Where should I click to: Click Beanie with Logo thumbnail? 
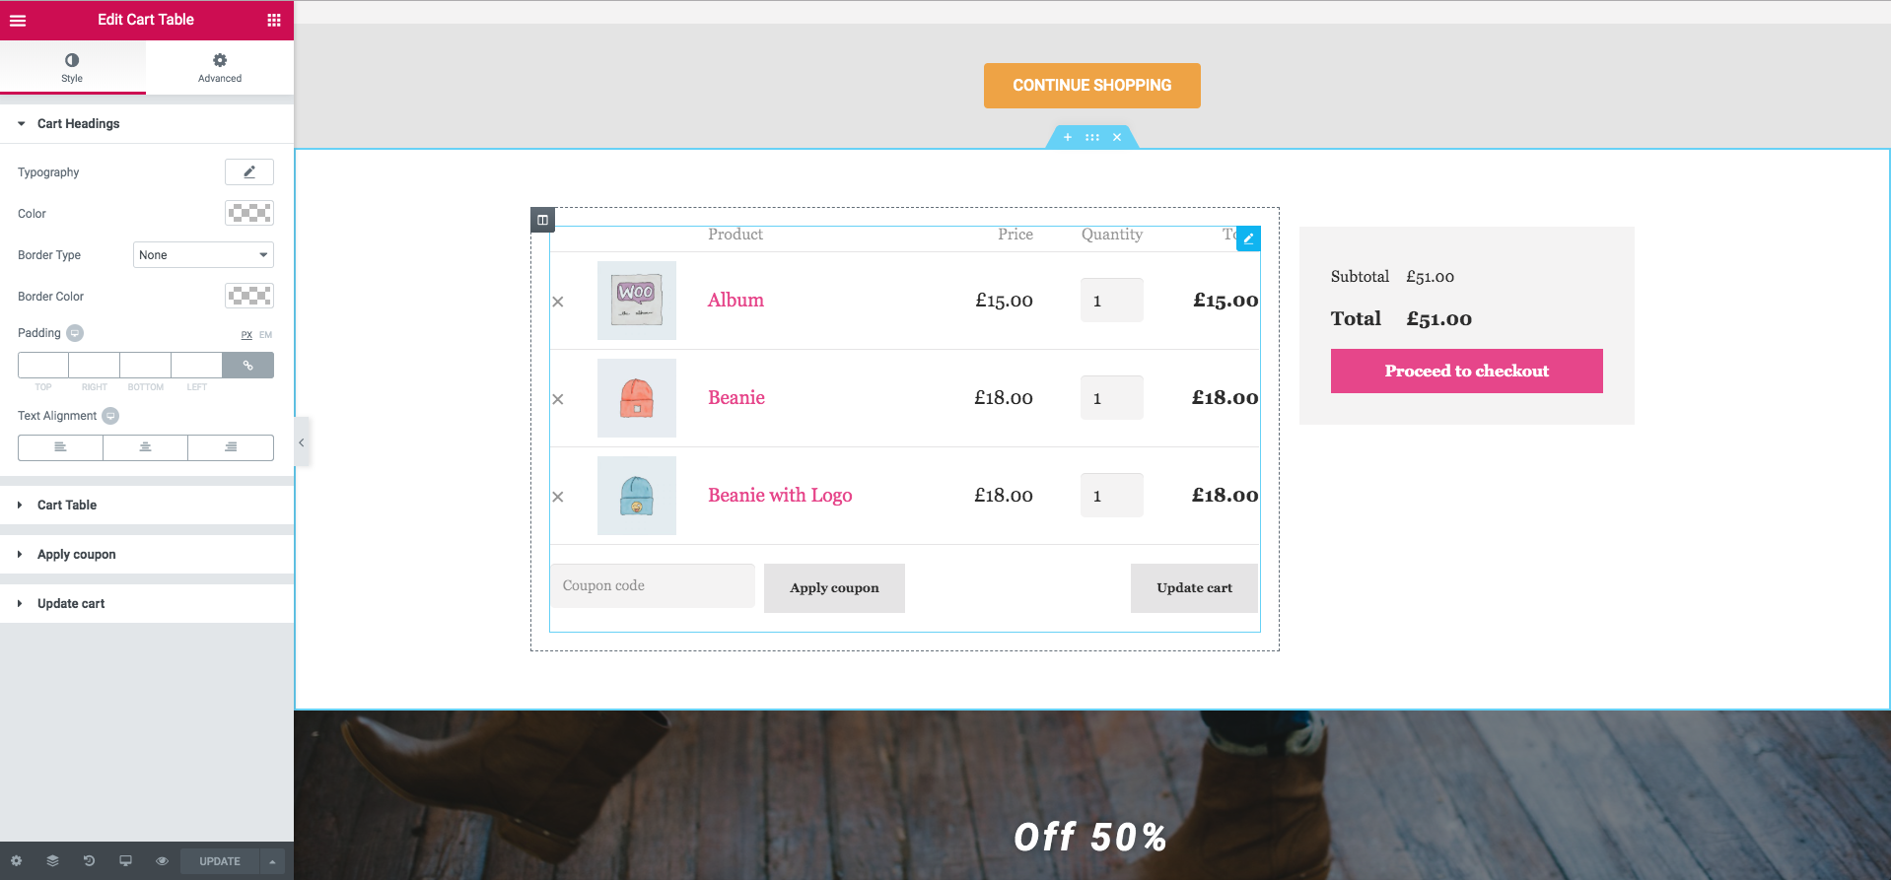[x=637, y=496]
